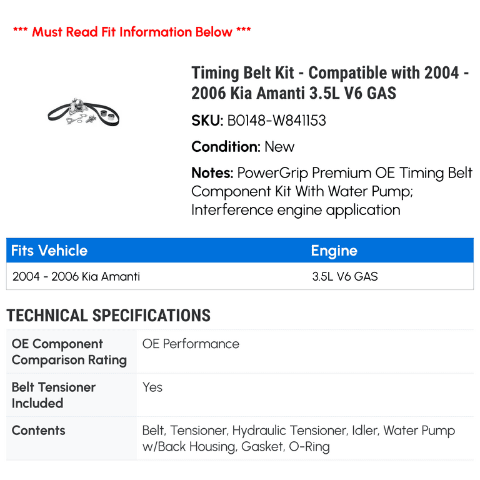
Task: Click the SKU label
Action: [207, 120]
